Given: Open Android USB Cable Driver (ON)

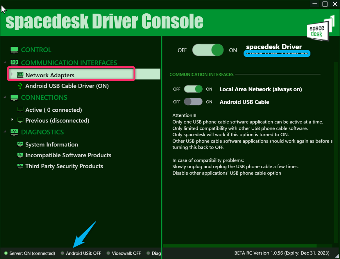Looking at the screenshot, I should (x=67, y=86).
